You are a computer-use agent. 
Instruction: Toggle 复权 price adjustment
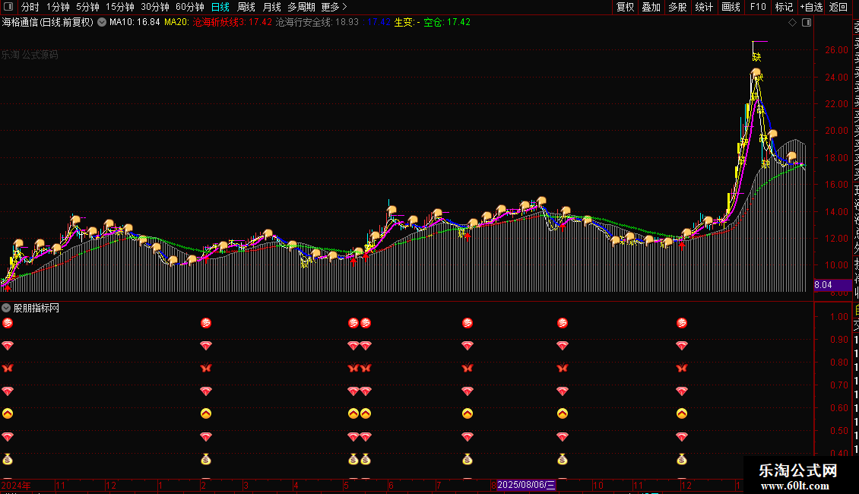[625, 7]
